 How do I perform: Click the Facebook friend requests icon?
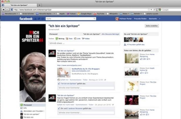[x=36, y=19]
